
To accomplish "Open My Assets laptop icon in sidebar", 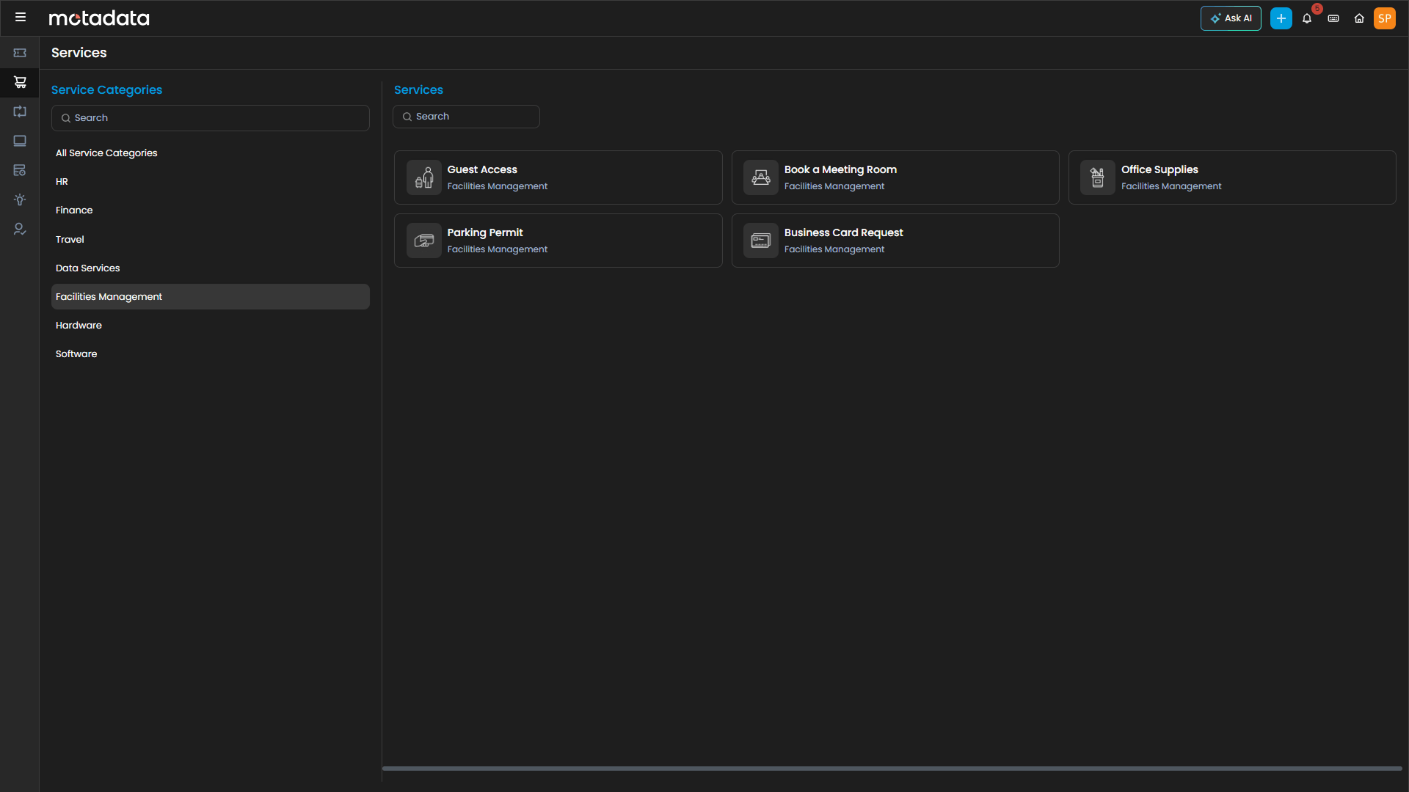I will click(x=20, y=141).
